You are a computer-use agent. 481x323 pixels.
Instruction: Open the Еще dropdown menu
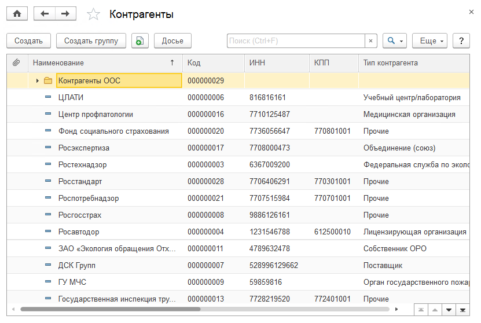click(x=431, y=41)
